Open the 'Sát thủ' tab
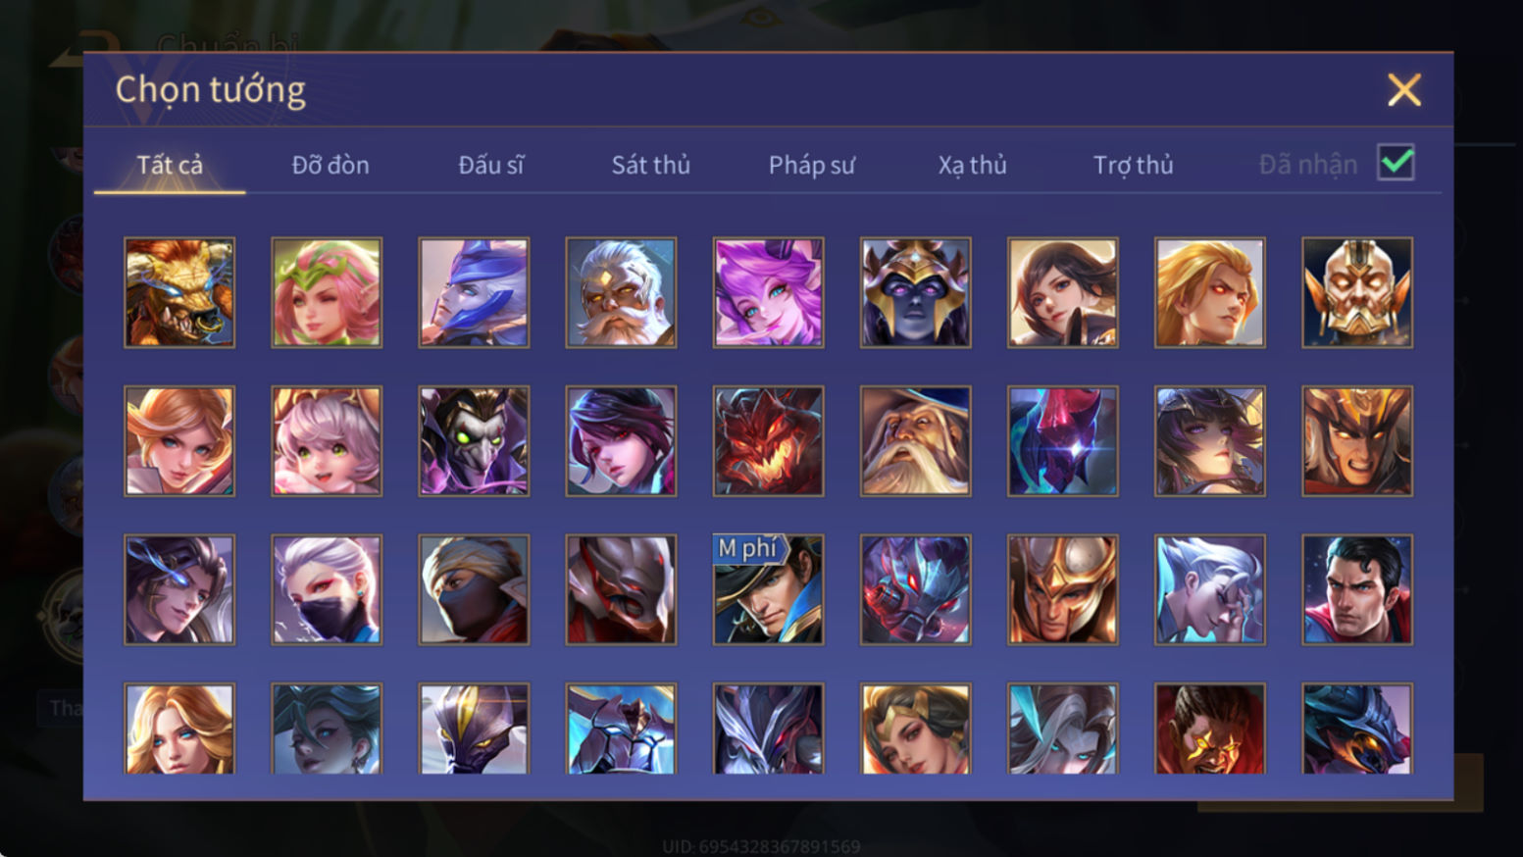Viewport: 1523px width, 857px height. pyautogui.click(x=651, y=165)
